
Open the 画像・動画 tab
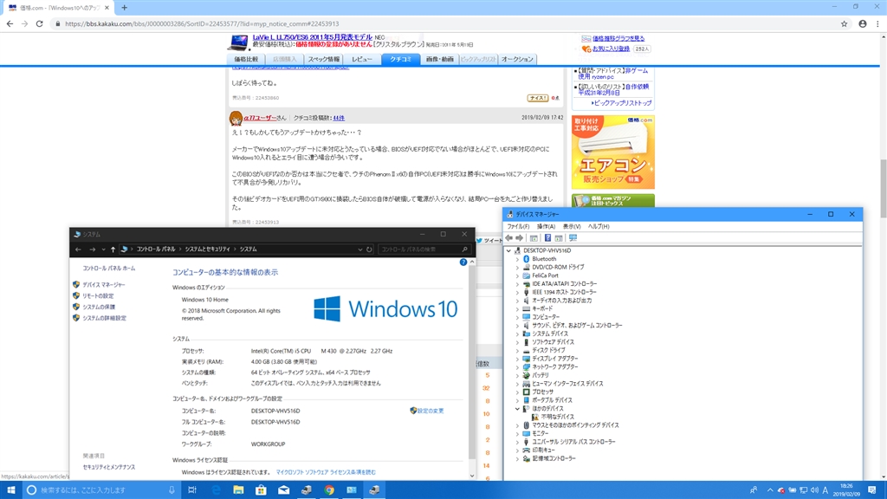[x=439, y=59]
